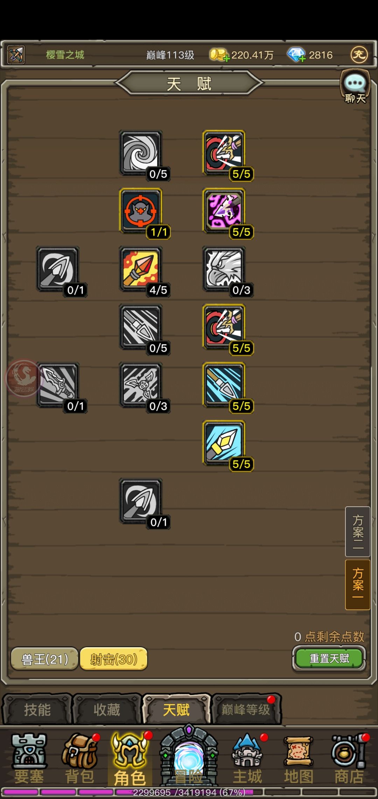Screen dimensions: 378x799
Task: Tap the purple experience progress bar
Action: pyautogui.click(x=189, y=792)
